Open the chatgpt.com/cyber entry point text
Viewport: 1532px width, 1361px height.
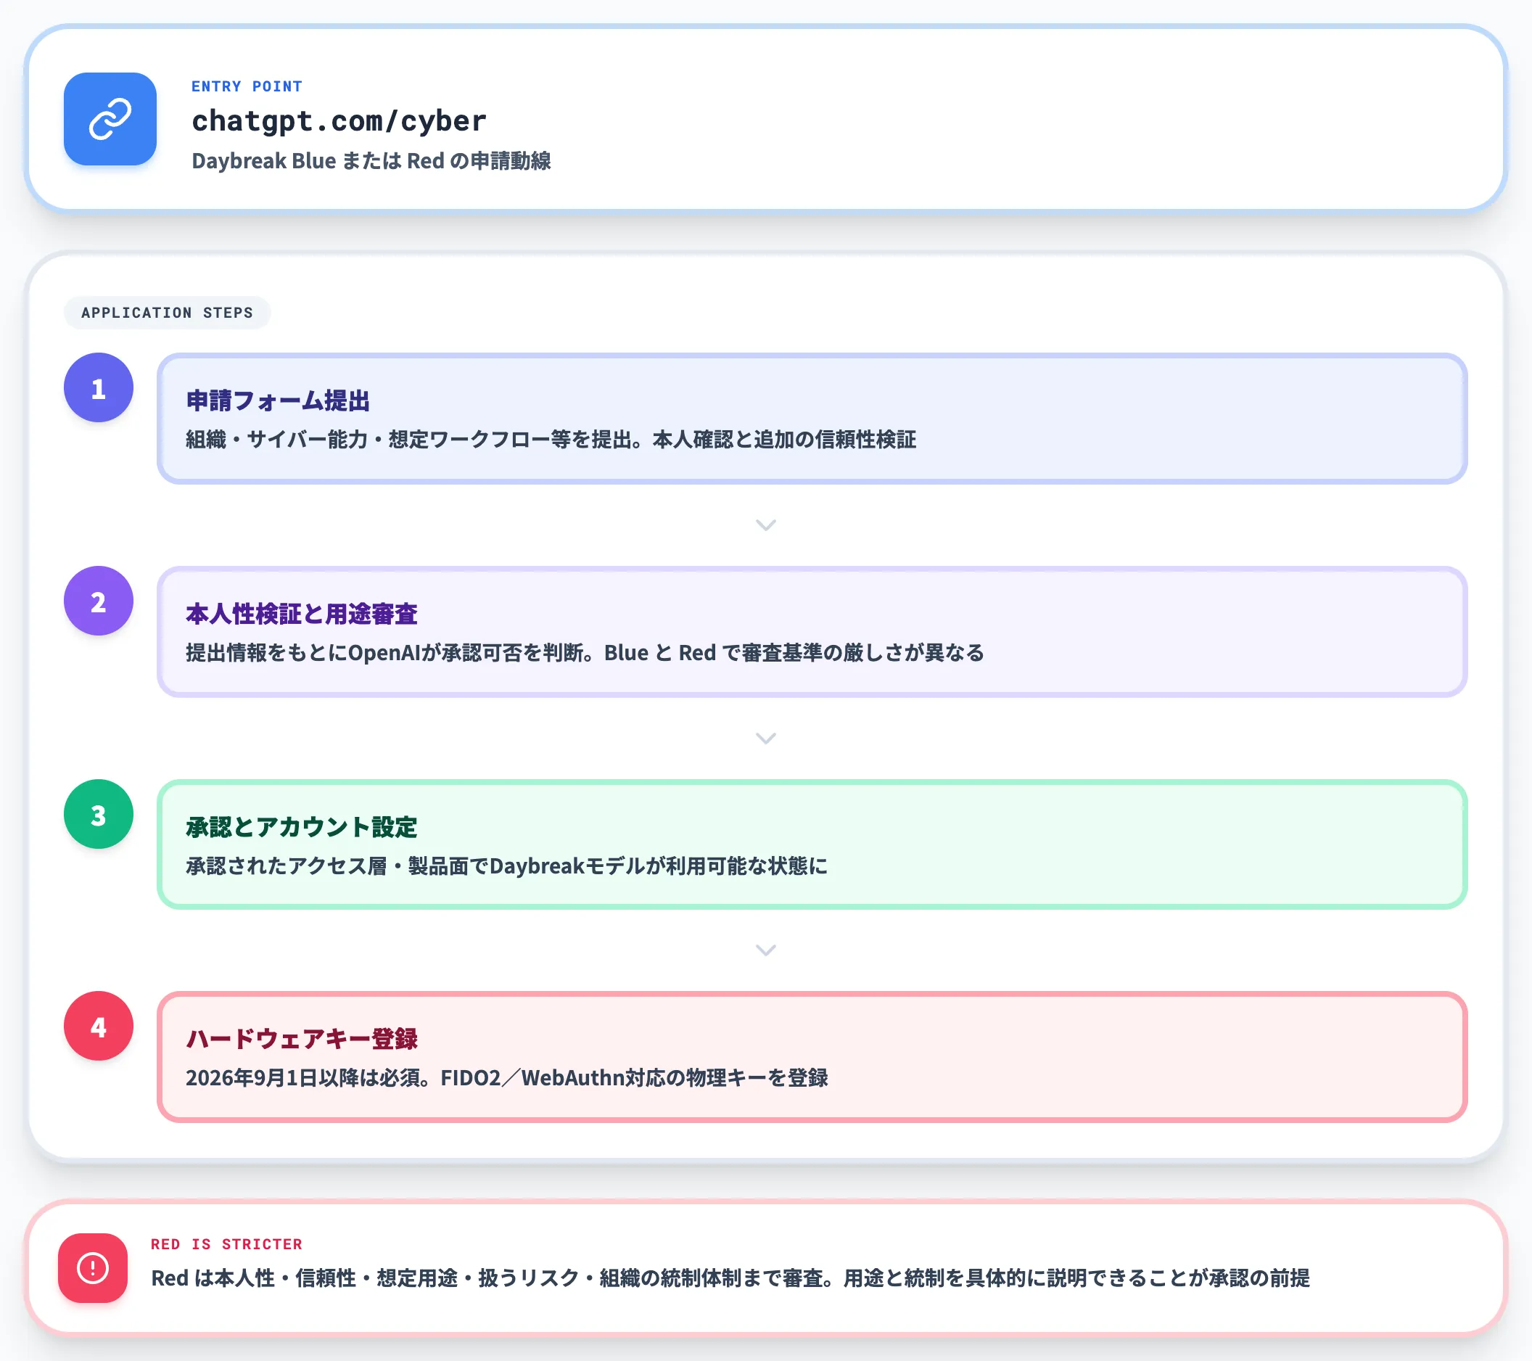pos(339,120)
